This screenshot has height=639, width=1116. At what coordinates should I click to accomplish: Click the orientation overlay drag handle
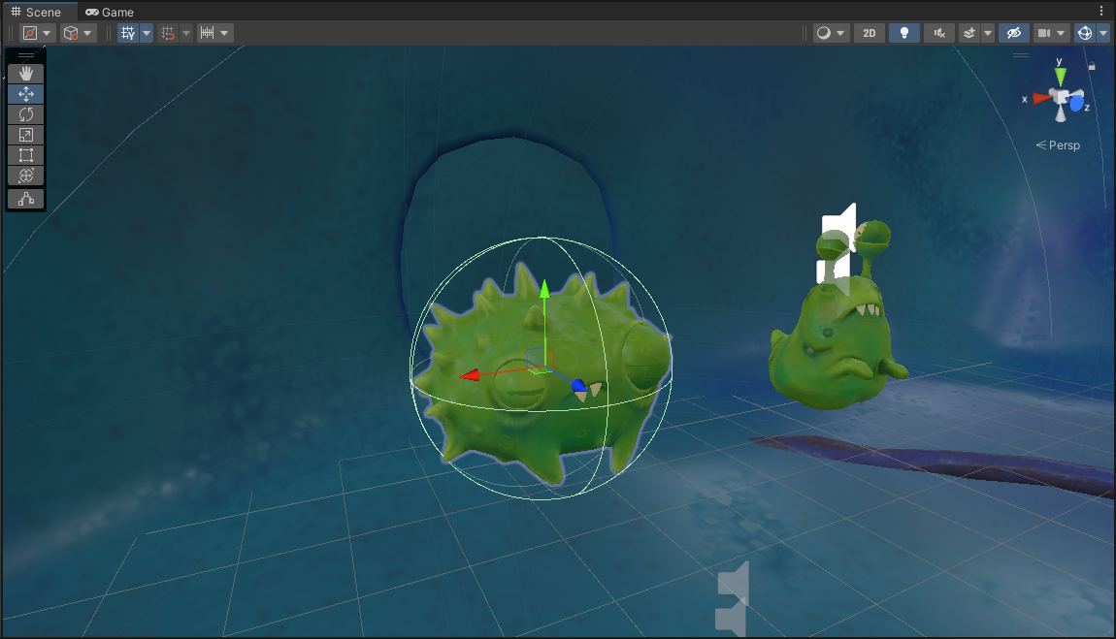(1021, 54)
